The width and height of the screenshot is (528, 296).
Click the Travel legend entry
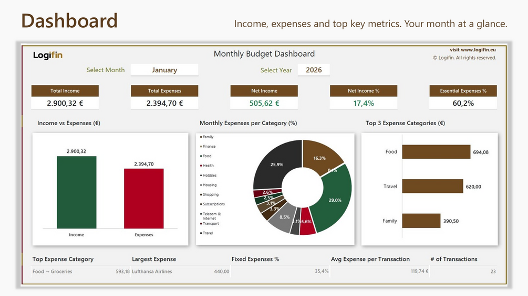click(x=207, y=233)
